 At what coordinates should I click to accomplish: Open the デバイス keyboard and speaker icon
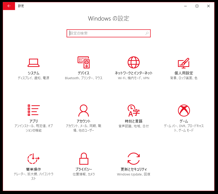click(x=84, y=62)
